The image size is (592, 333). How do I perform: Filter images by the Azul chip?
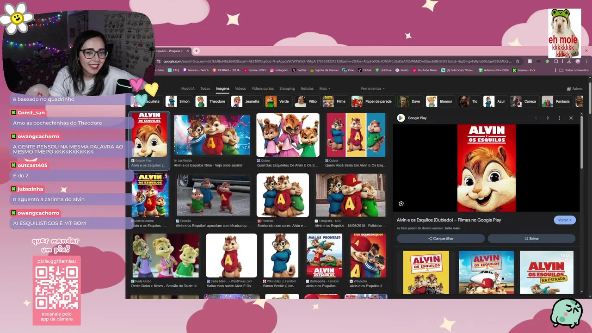pyautogui.click(x=495, y=101)
